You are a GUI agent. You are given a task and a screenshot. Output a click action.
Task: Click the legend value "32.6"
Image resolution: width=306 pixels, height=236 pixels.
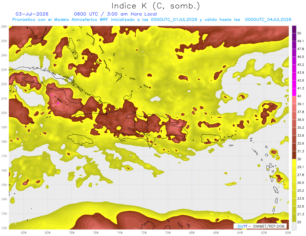[x=301, y=143]
